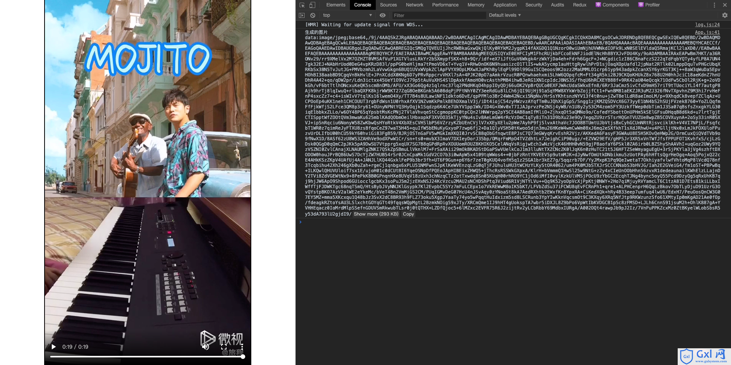
Task: Switch to the Sources tab
Action: point(388,5)
